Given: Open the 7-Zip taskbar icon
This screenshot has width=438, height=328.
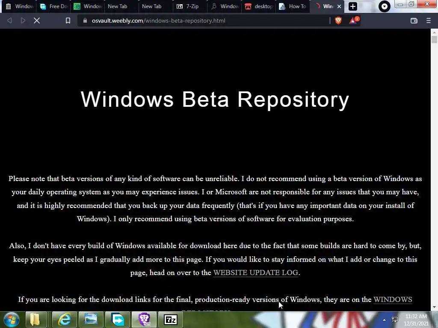Looking at the screenshot, I should tap(171, 319).
